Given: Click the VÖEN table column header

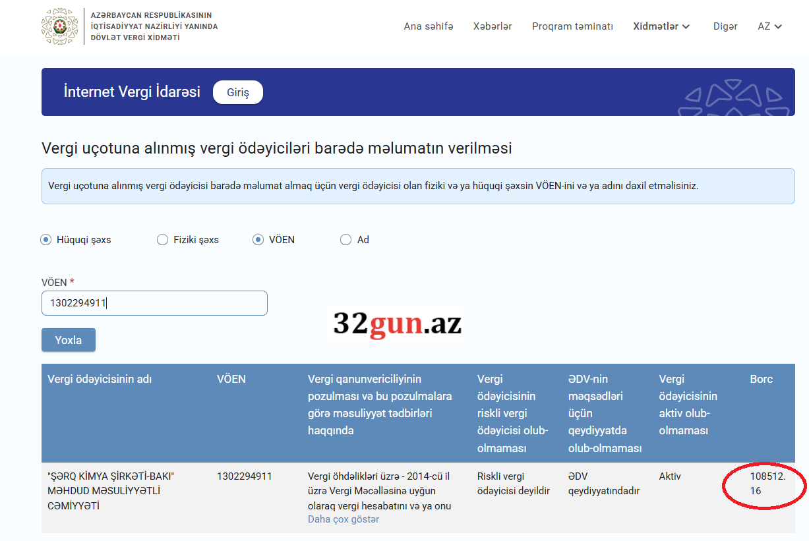Looking at the screenshot, I should (231, 379).
